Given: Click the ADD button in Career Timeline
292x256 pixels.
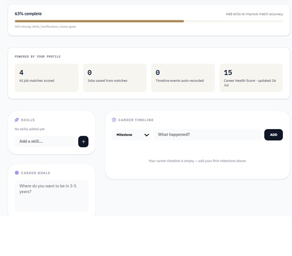Looking at the screenshot, I should [273, 135].
